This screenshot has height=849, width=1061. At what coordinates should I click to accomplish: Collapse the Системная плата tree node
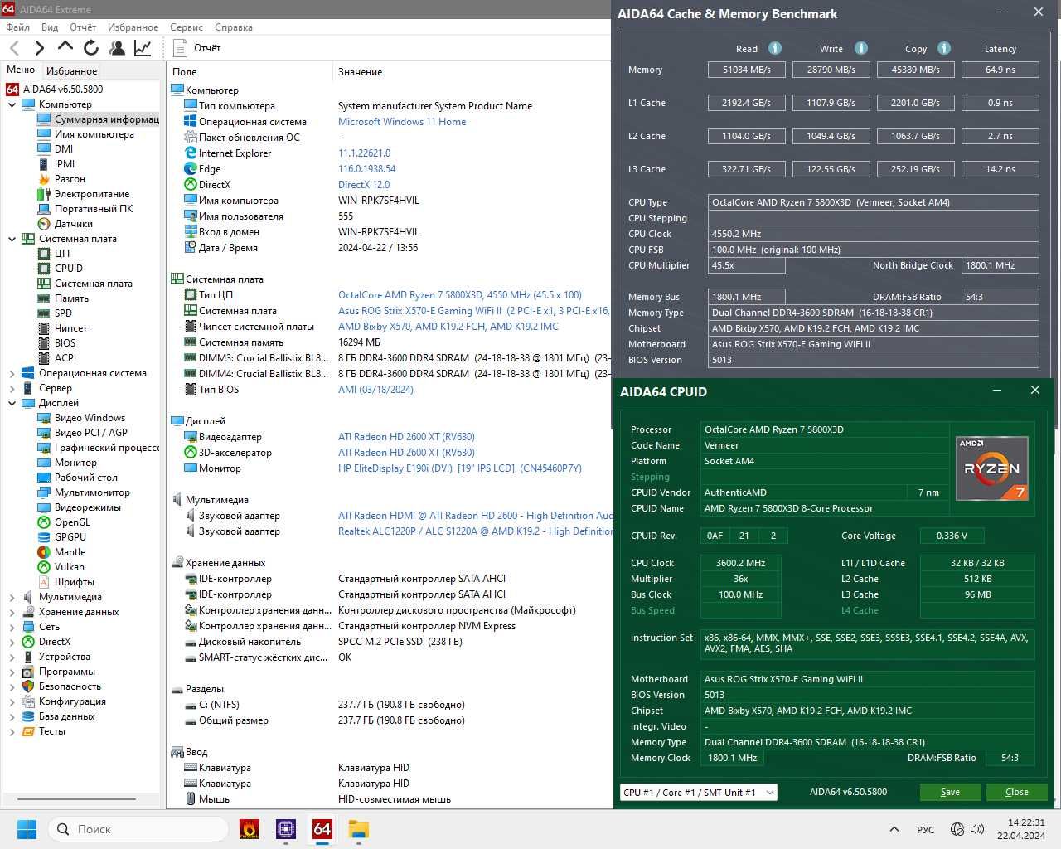(12, 239)
